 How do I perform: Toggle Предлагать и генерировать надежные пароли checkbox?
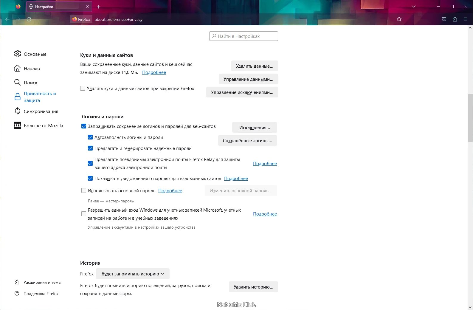(90, 148)
